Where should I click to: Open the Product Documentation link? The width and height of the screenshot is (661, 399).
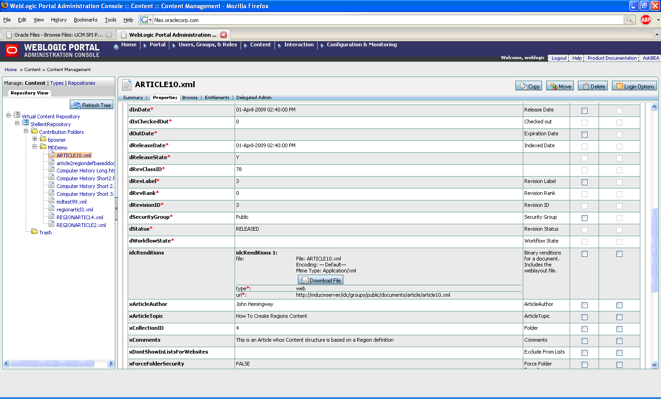612,58
